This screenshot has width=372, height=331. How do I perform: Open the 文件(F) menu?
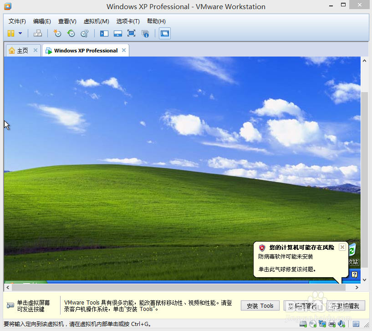click(17, 21)
